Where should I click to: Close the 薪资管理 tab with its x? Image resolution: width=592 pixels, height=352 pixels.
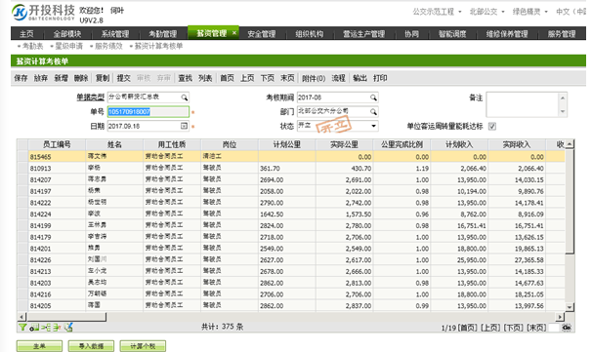[234, 33]
